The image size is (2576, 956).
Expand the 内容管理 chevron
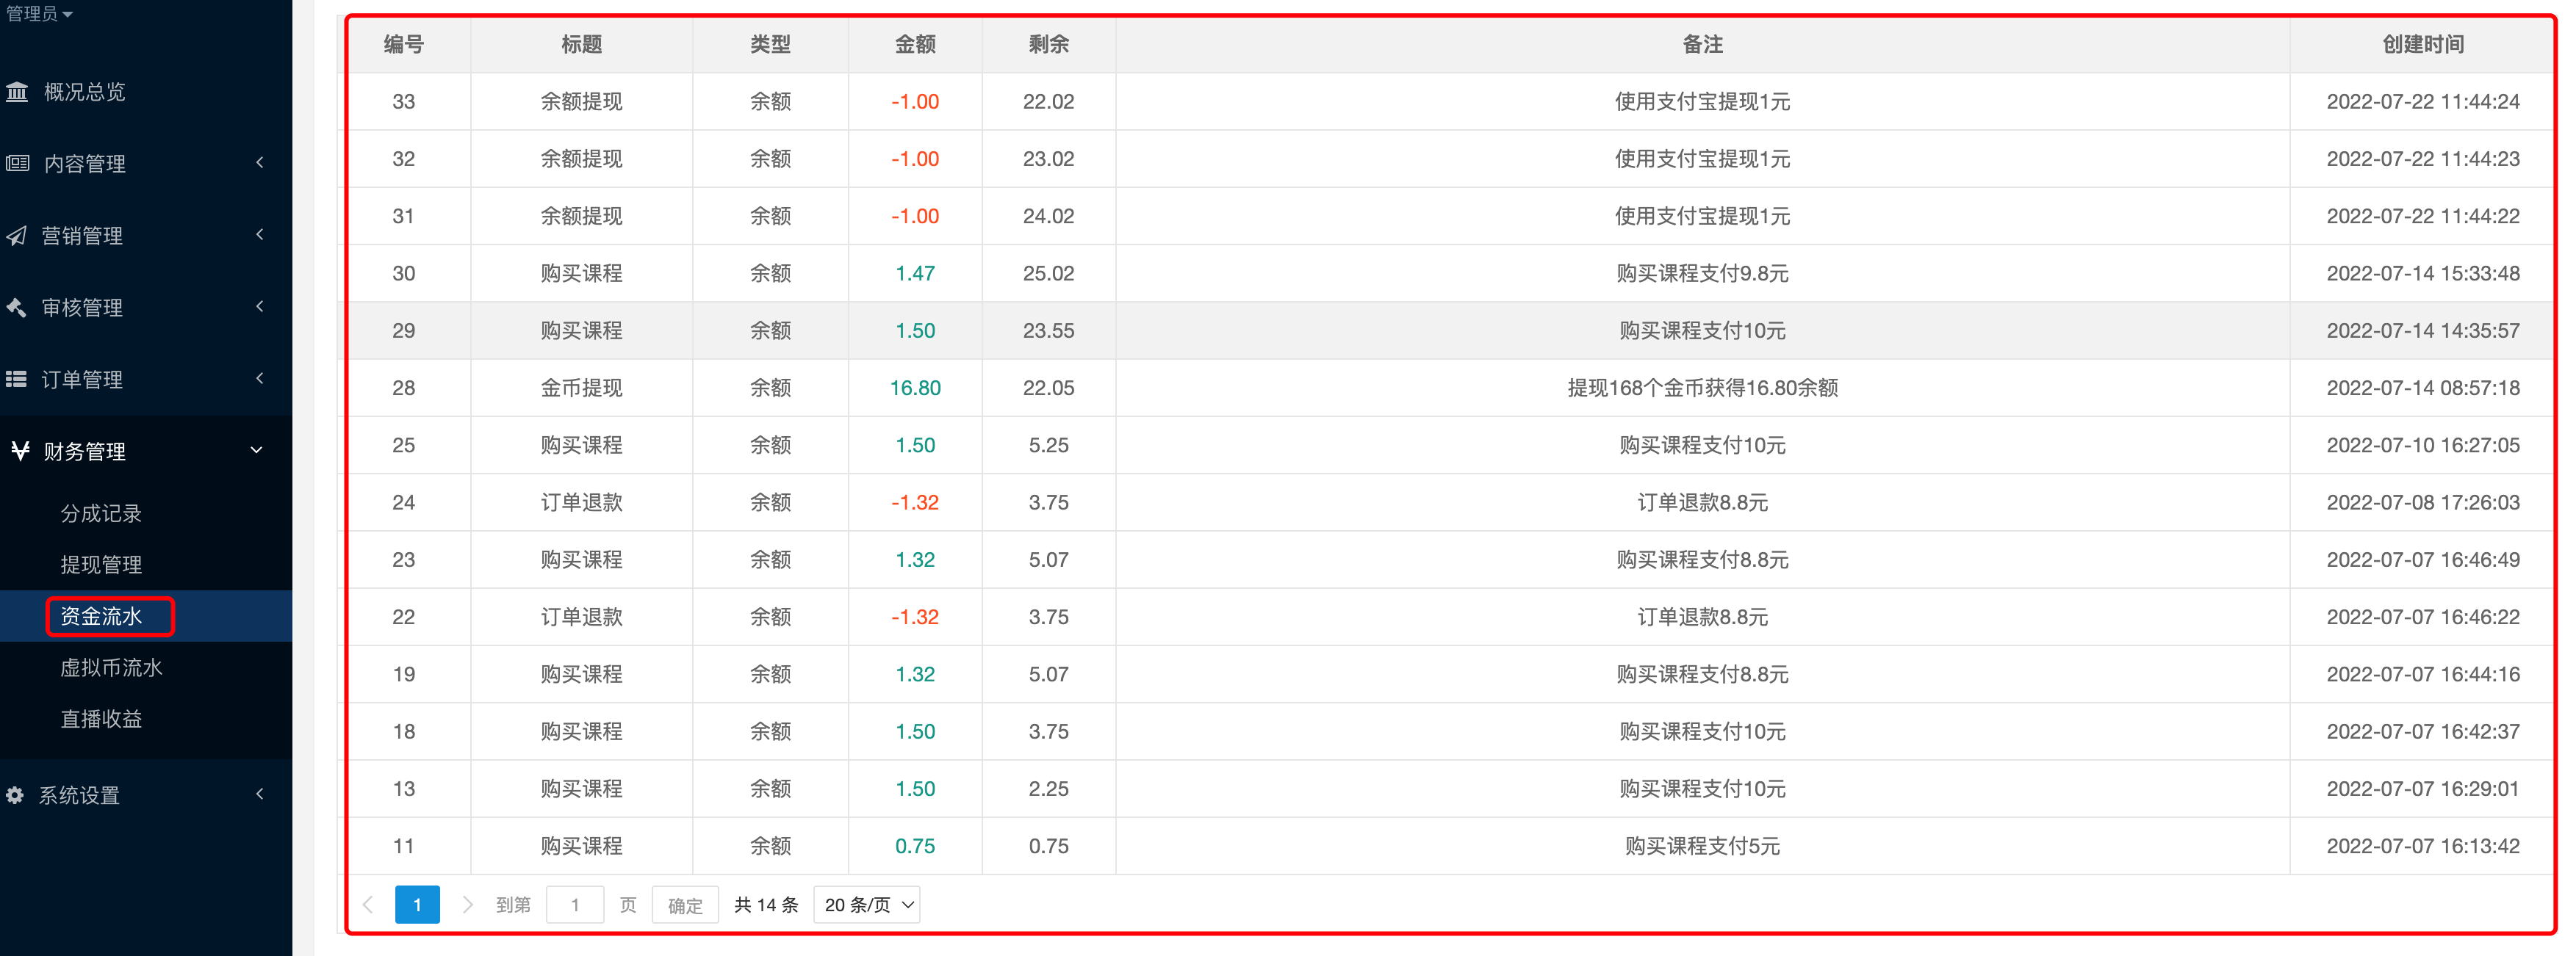(260, 163)
